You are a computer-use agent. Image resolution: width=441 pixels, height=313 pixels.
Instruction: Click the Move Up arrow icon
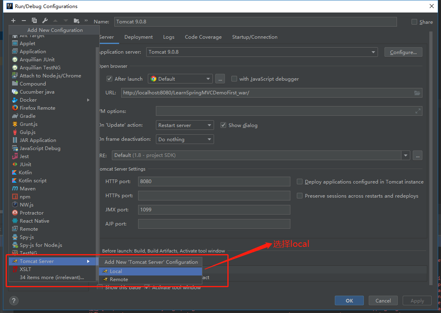point(55,21)
